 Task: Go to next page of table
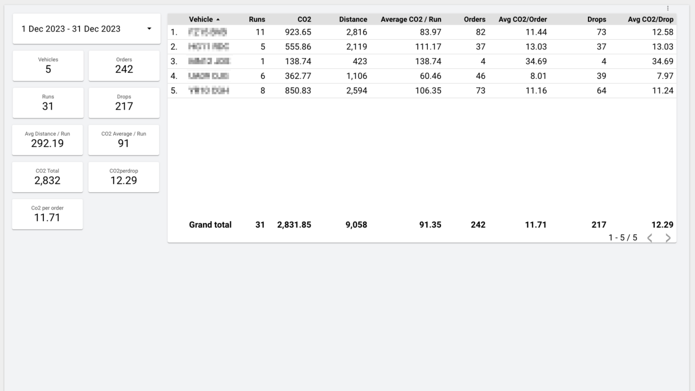point(668,238)
